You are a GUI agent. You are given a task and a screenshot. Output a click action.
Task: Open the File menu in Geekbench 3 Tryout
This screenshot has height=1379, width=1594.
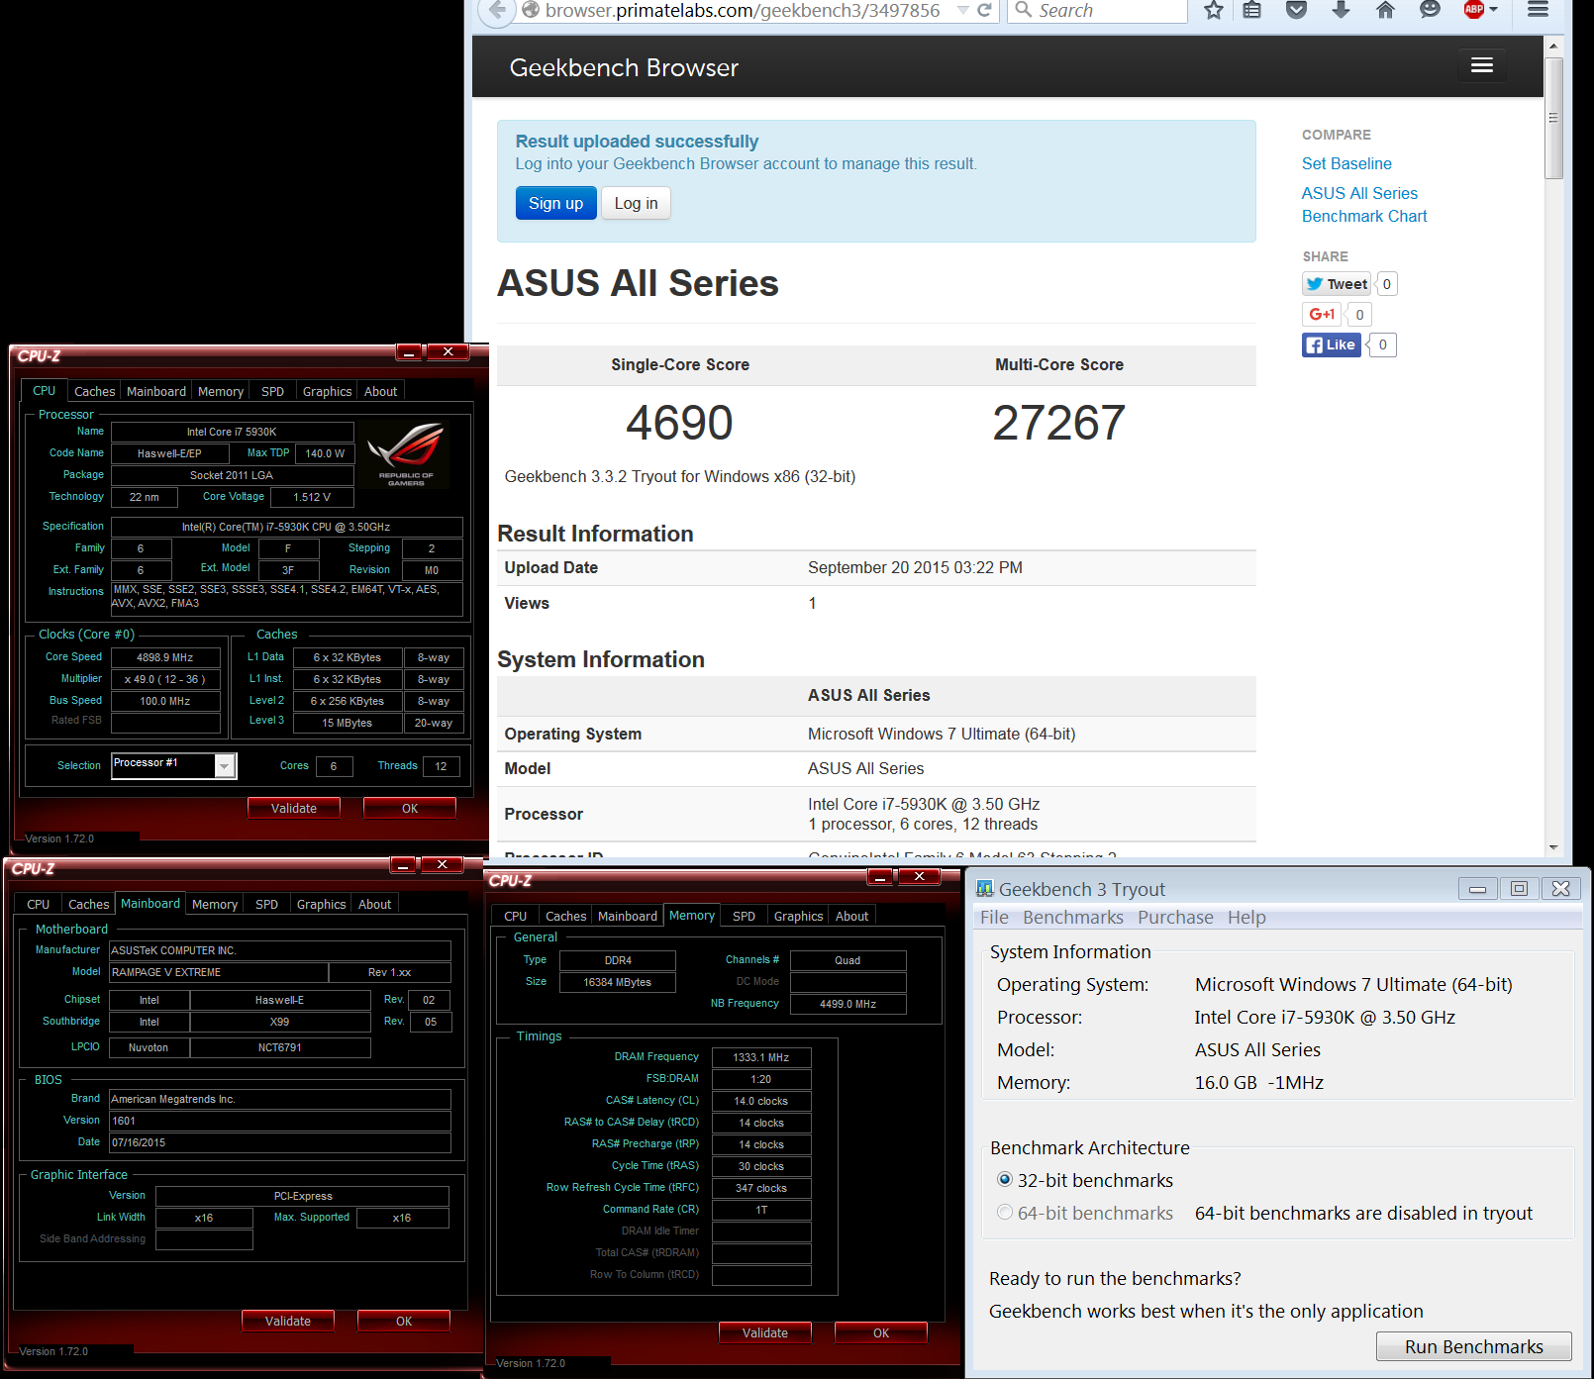point(994,918)
